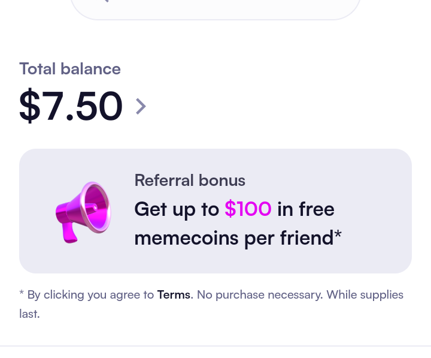Click the "No purchase necessary" disclaimer
This screenshot has width=431, height=358.
point(260,295)
